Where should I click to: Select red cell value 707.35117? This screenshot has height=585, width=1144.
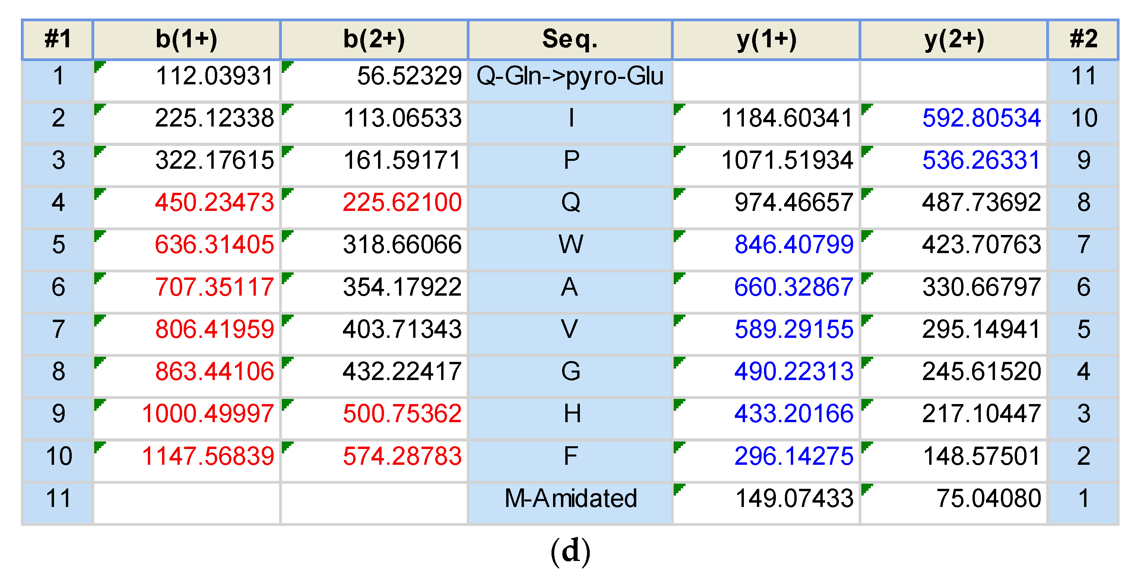(186, 291)
